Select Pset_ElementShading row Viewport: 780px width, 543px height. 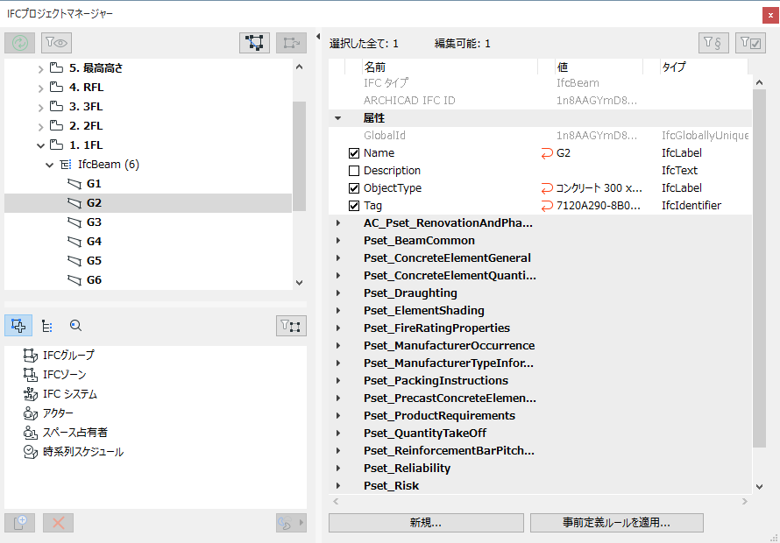point(540,311)
